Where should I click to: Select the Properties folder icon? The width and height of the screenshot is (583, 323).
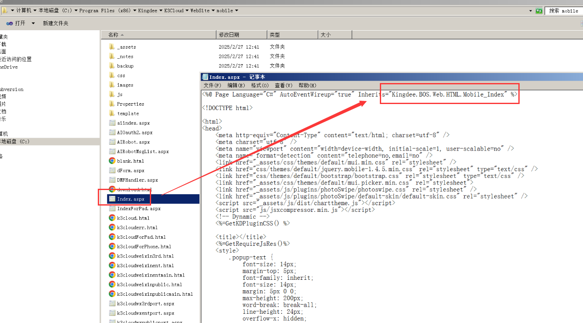(x=112, y=104)
